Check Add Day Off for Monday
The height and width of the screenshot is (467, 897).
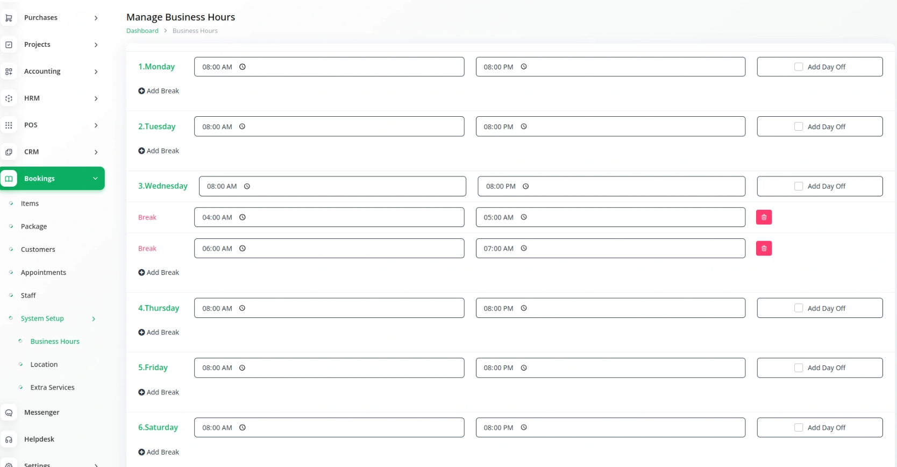[x=799, y=67]
